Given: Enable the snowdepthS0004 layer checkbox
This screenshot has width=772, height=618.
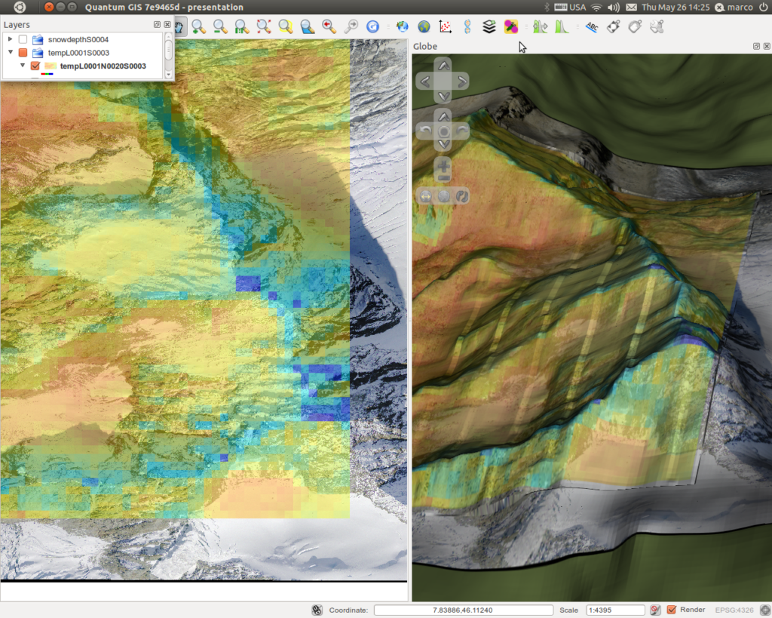Looking at the screenshot, I should (23, 39).
